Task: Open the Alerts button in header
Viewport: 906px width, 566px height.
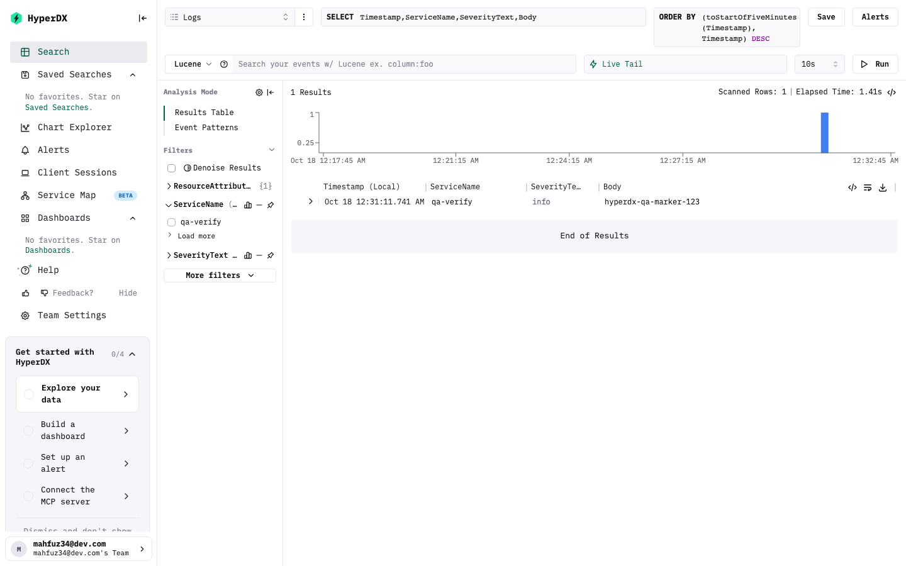Action: coord(875,17)
